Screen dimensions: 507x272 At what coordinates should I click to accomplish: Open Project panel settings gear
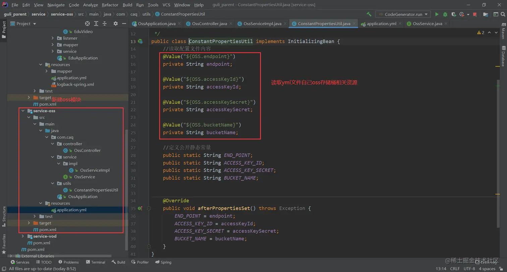tap(116, 23)
